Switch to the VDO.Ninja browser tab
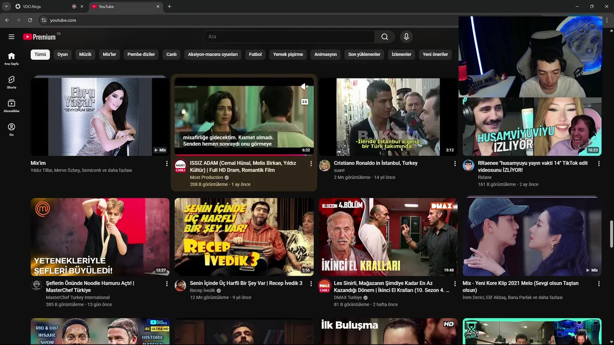 click(x=48, y=7)
